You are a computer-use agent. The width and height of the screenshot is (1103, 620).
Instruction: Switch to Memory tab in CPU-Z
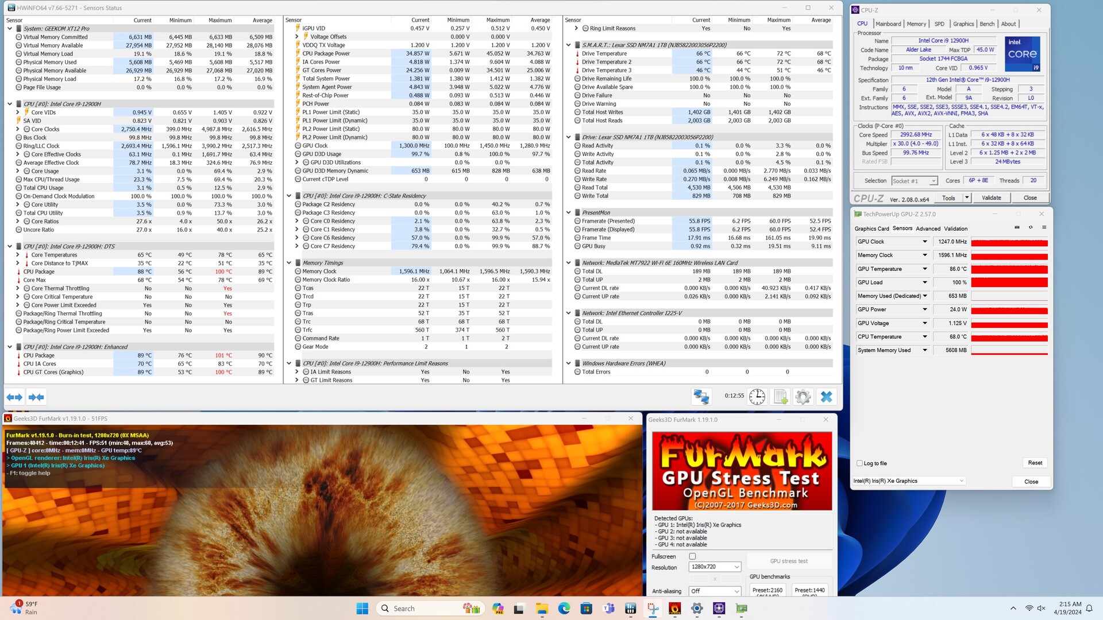[x=916, y=24]
